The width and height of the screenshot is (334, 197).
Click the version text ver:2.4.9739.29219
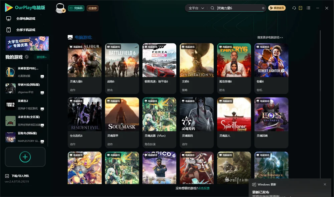17,181
